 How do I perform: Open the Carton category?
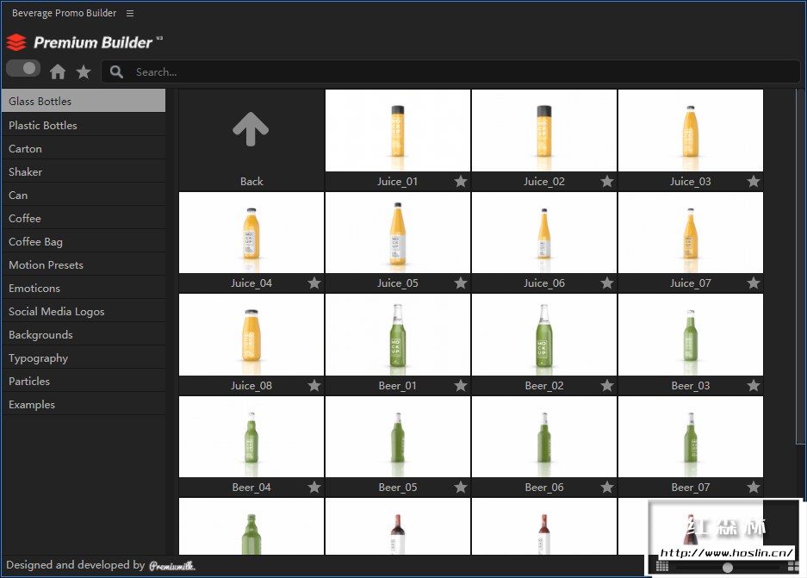(x=84, y=148)
